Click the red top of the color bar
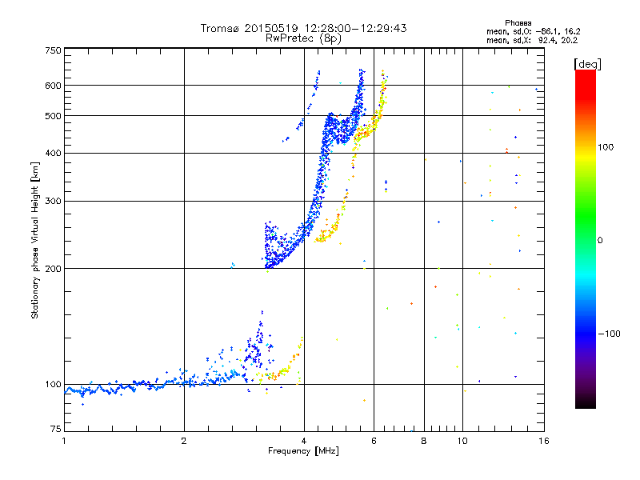640x480 pixels. [586, 78]
